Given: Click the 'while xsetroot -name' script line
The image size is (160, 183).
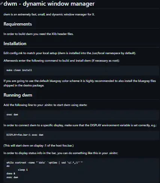Looking at the screenshot, I should pos(44,163).
